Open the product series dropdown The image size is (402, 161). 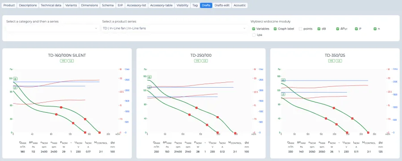coord(174,28)
